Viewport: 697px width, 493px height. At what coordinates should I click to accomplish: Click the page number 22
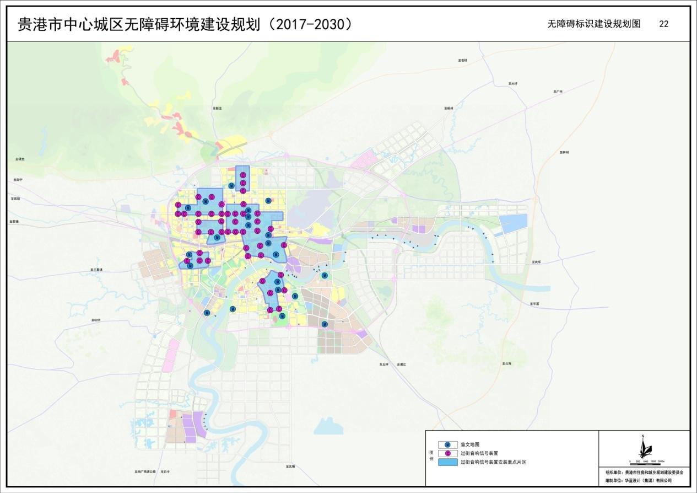tap(663, 24)
